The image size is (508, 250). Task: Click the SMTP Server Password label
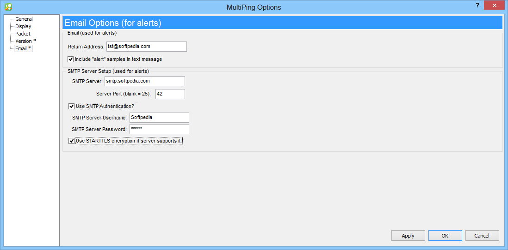coord(99,129)
